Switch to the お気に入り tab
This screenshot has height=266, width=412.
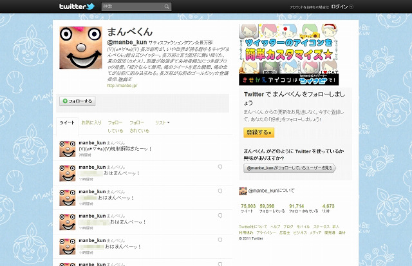tap(91, 122)
